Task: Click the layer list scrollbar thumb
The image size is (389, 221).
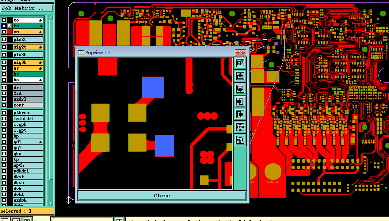Action: point(51,99)
